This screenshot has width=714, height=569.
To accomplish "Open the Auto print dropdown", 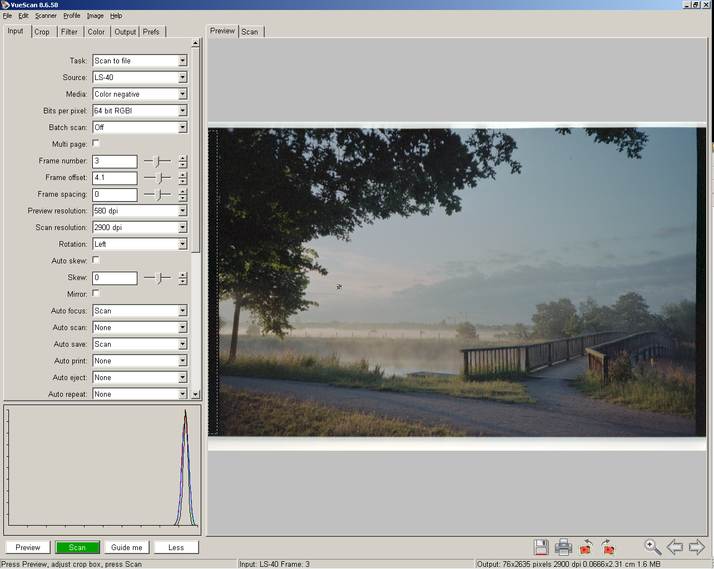I will tap(140, 361).
